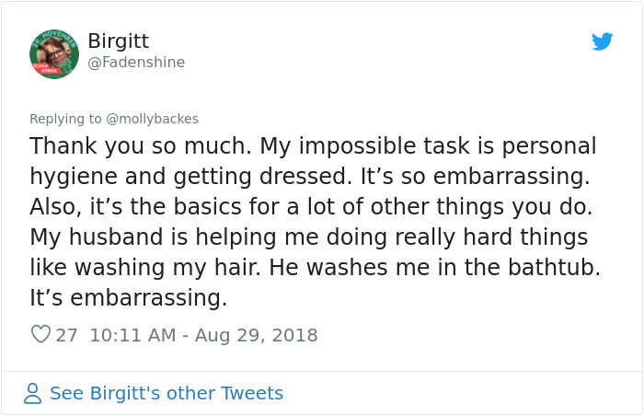The image size is (644, 416).
Task: Click the person icon beside other Tweets link
Action: 32,393
